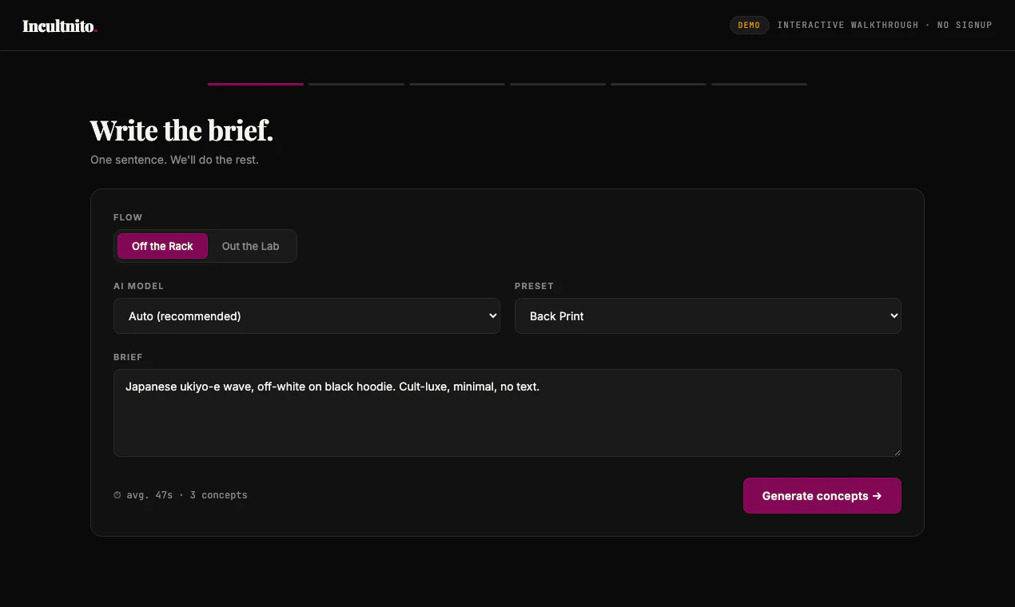1015x607 pixels.
Task: Select the Off the Rack flow
Action: pyautogui.click(x=162, y=246)
